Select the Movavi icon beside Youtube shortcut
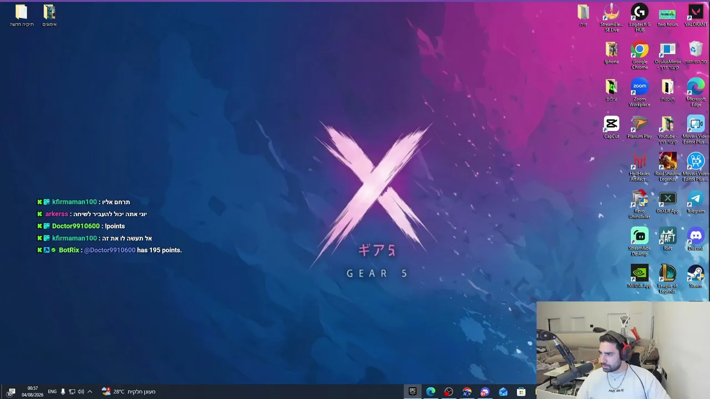 coord(696,130)
